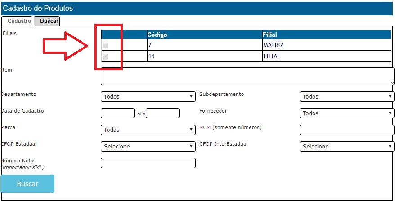Expand the Subdepartamento dropdown
Image resolution: width=395 pixels, height=204 pixels.
pyautogui.click(x=347, y=96)
